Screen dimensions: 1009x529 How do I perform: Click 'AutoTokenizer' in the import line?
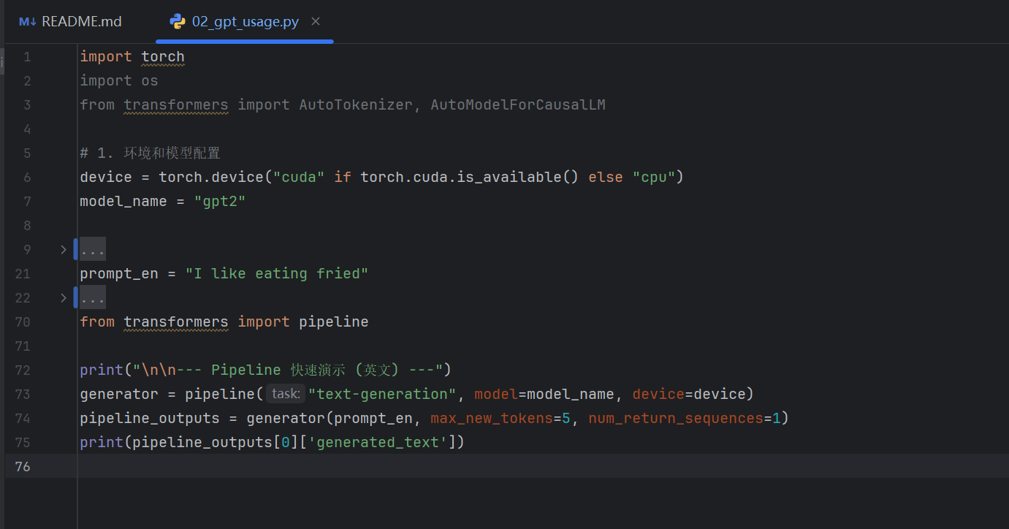click(x=356, y=104)
